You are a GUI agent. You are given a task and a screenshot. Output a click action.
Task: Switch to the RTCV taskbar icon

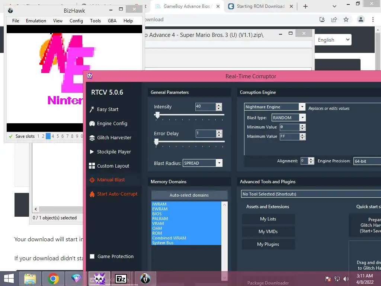pos(99,279)
